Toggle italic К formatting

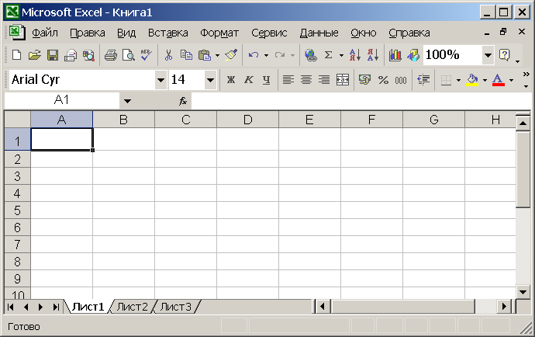point(249,80)
